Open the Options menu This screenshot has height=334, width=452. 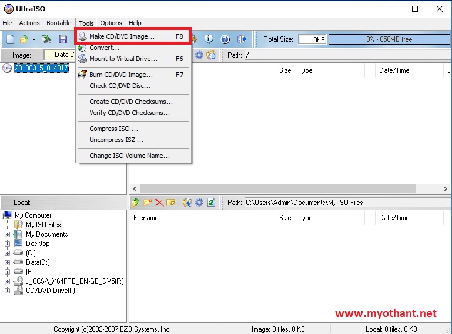click(x=111, y=23)
